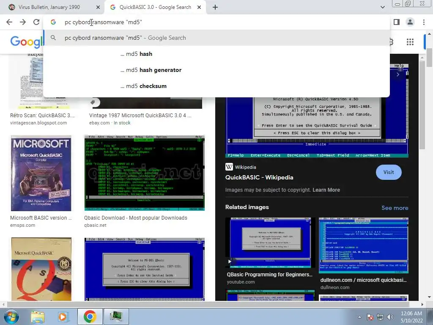
Task: Open QBasic Programming for Beginners video thumbnail
Action: pyautogui.click(x=270, y=242)
